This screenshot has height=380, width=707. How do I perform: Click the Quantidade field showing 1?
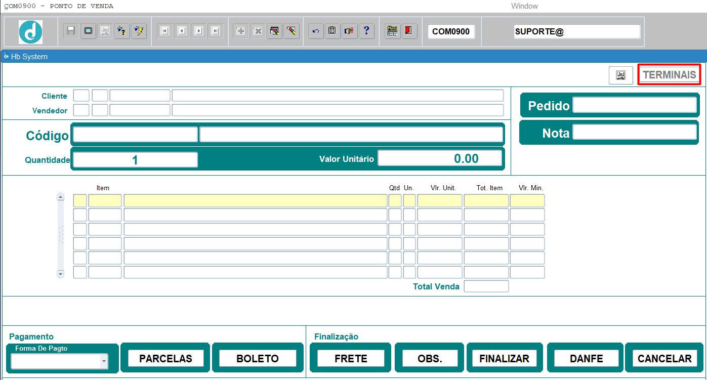point(136,160)
